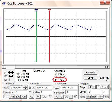The height and width of the screenshot is (102, 112).
Task: Click T2 time value 105.083 ms
Action: tap(23, 77)
